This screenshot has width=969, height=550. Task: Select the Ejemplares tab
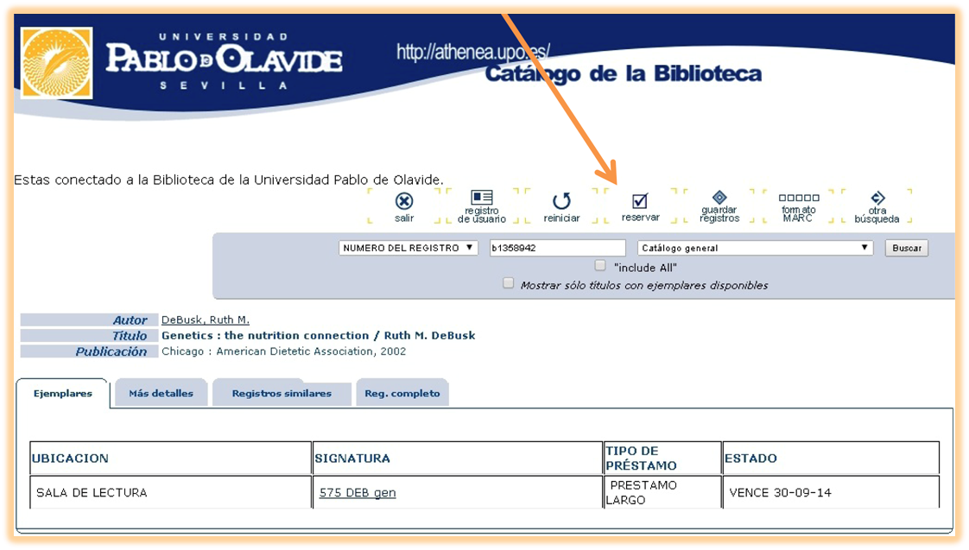pyautogui.click(x=62, y=393)
